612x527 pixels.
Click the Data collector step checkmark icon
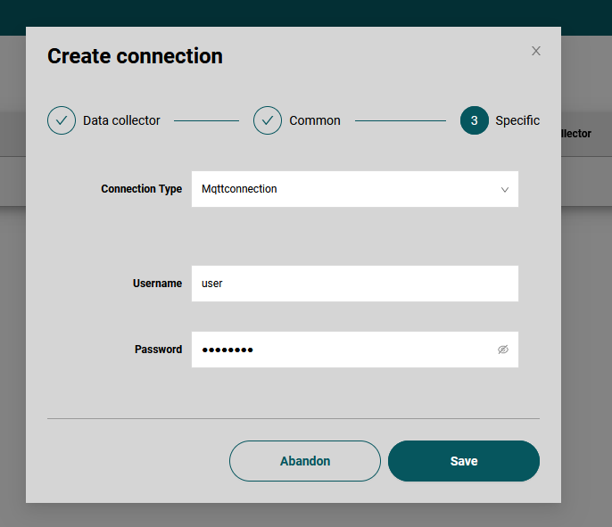coord(62,120)
